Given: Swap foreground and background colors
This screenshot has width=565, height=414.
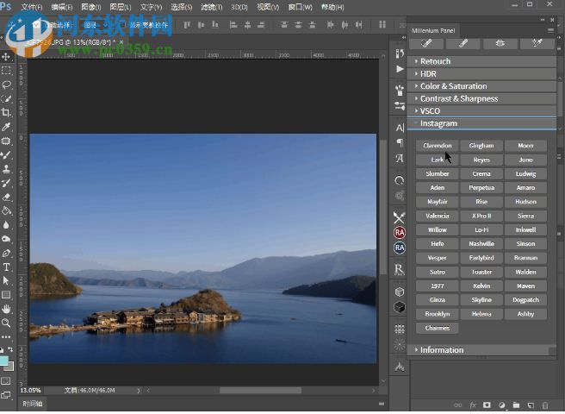Looking at the screenshot, I should click(11, 349).
